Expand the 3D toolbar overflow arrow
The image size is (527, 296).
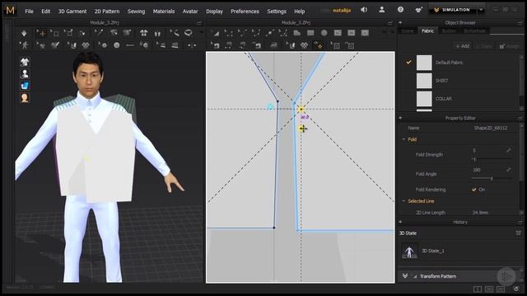pos(201,33)
